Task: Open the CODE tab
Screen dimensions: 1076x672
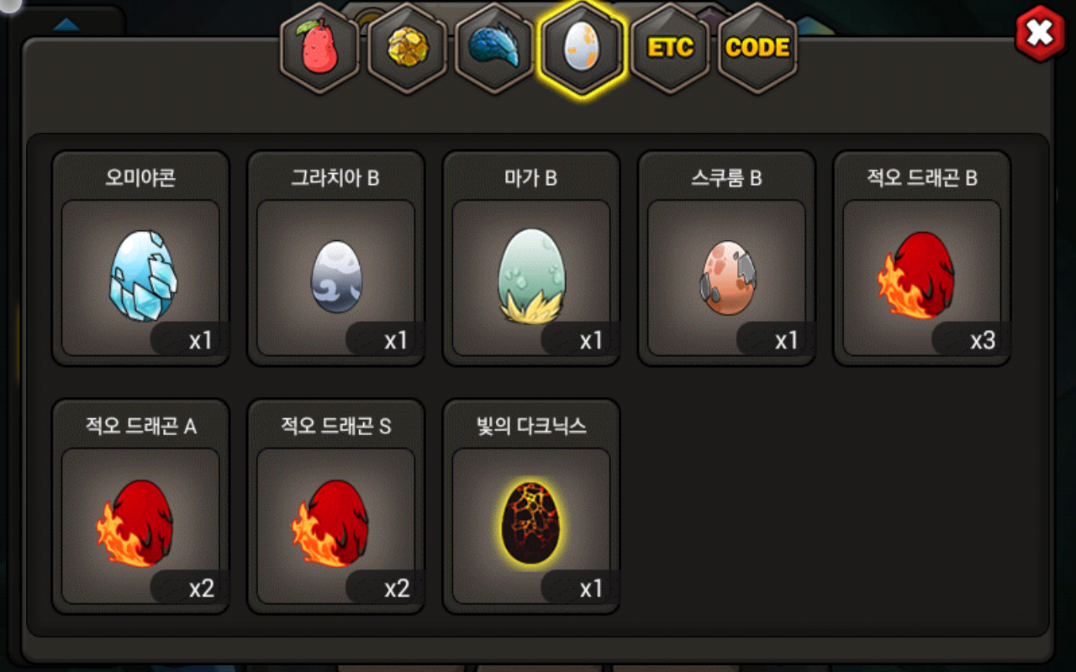Action: click(757, 48)
